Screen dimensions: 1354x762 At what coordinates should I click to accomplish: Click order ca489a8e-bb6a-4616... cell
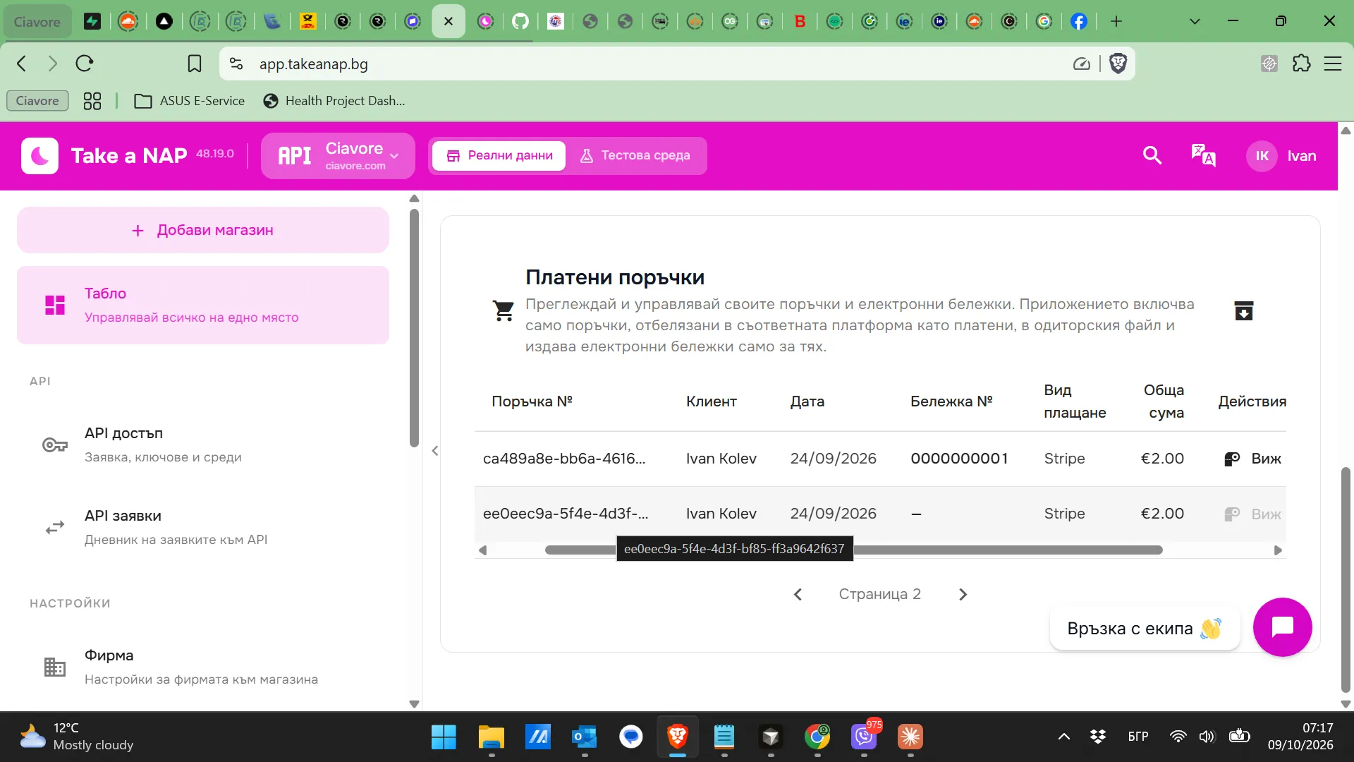(x=564, y=459)
